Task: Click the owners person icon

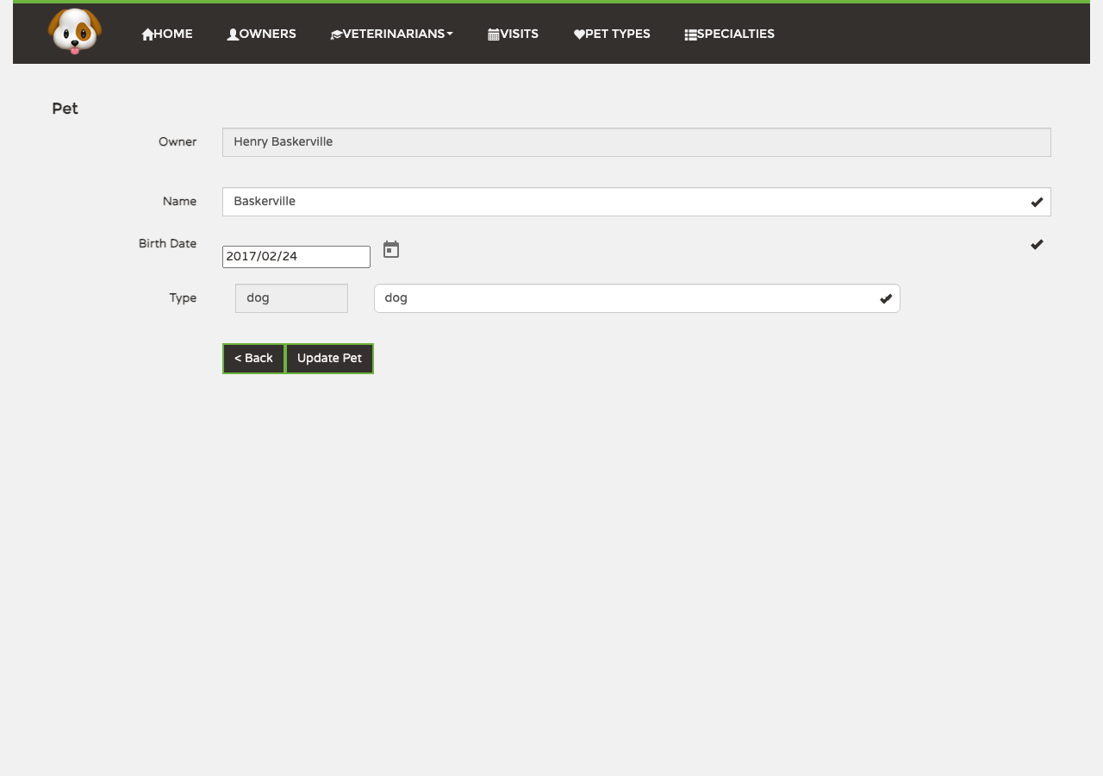Action: [233, 34]
